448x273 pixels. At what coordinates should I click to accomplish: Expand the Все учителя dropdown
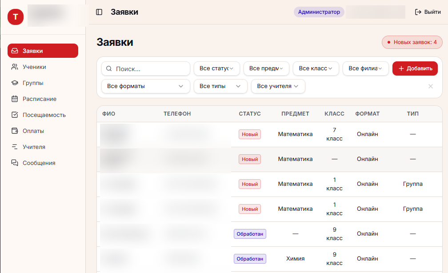(278, 86)
